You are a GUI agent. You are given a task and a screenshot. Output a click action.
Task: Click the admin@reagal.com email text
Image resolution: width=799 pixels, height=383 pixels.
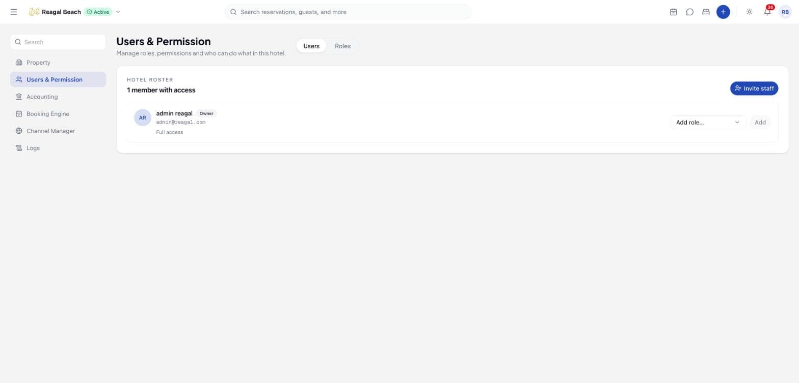pyautogui.click(x=181, y=122)
